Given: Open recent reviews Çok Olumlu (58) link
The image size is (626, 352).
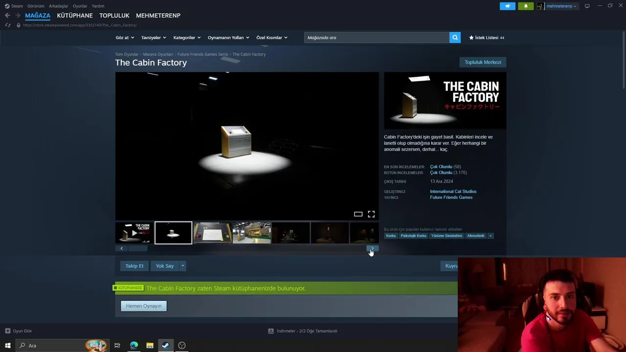Looking at the screenshot, I should tap(445, 167).
